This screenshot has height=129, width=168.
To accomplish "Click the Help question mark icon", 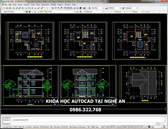I will tap(84, 8).
